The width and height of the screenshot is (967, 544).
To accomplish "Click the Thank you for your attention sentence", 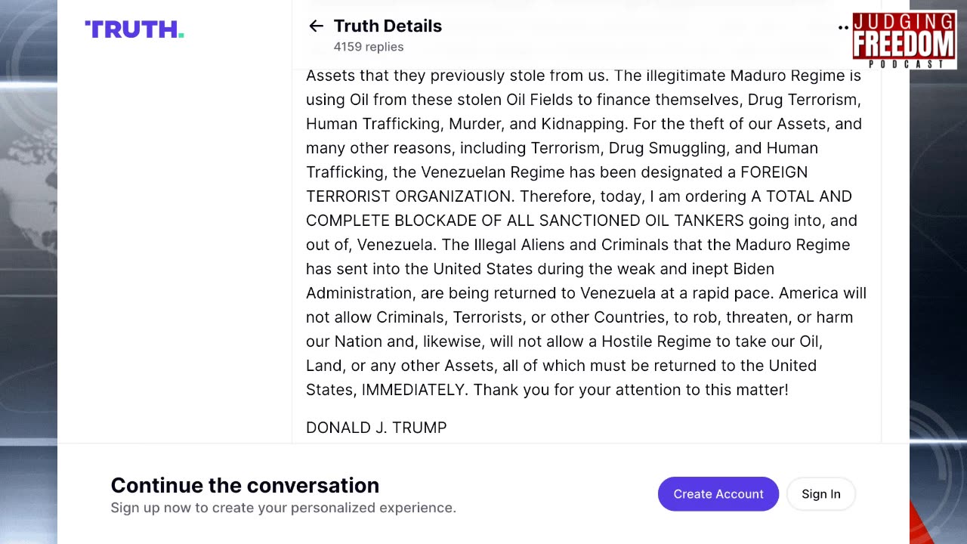I will [631, 390].
